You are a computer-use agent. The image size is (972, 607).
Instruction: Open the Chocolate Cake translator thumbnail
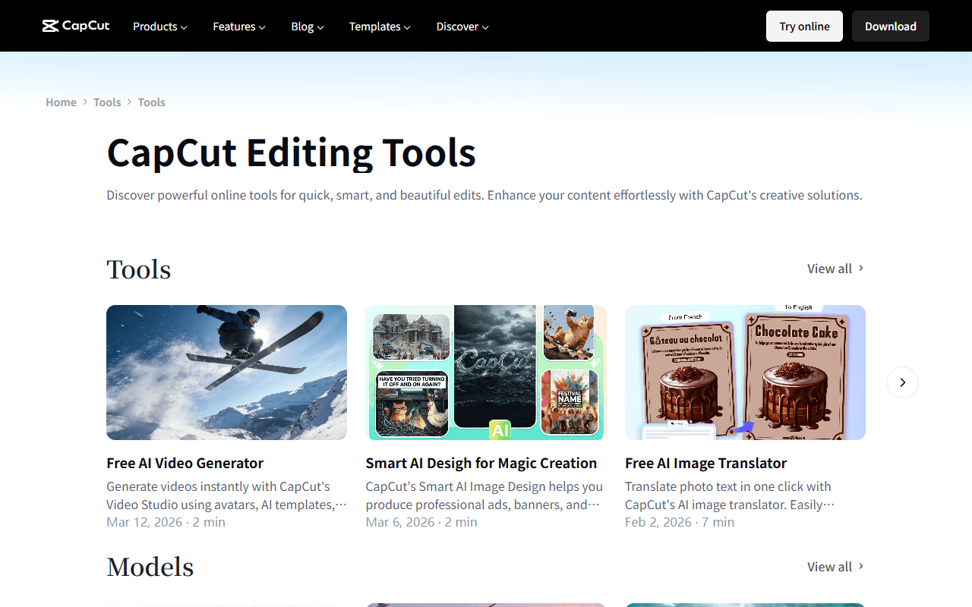745,373
